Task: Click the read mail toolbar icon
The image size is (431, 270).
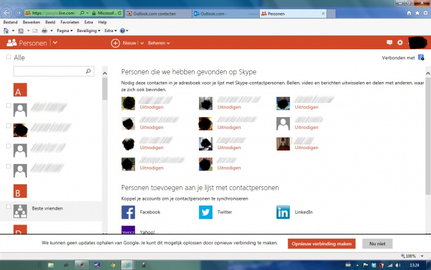Action: pos(35,31)
